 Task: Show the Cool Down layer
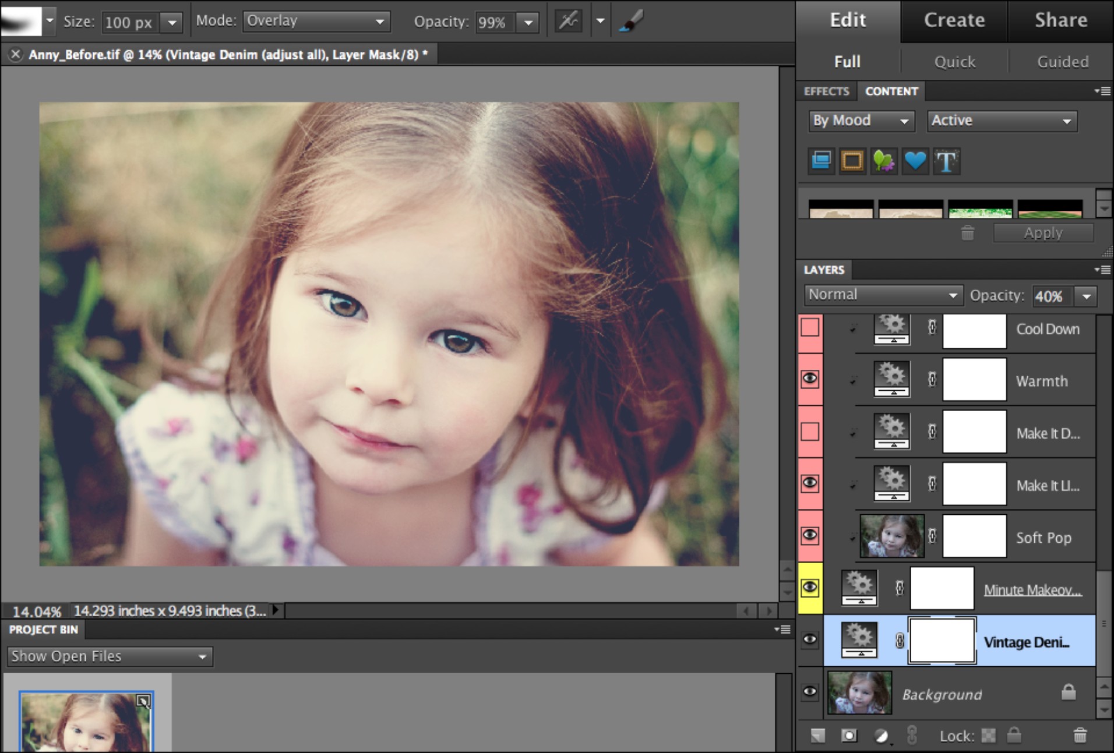810,327
